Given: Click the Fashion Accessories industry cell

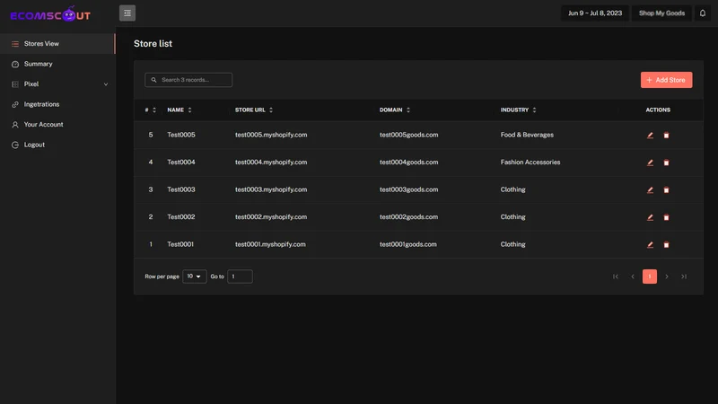Looking at the screenshot, I should click(530, 162).
